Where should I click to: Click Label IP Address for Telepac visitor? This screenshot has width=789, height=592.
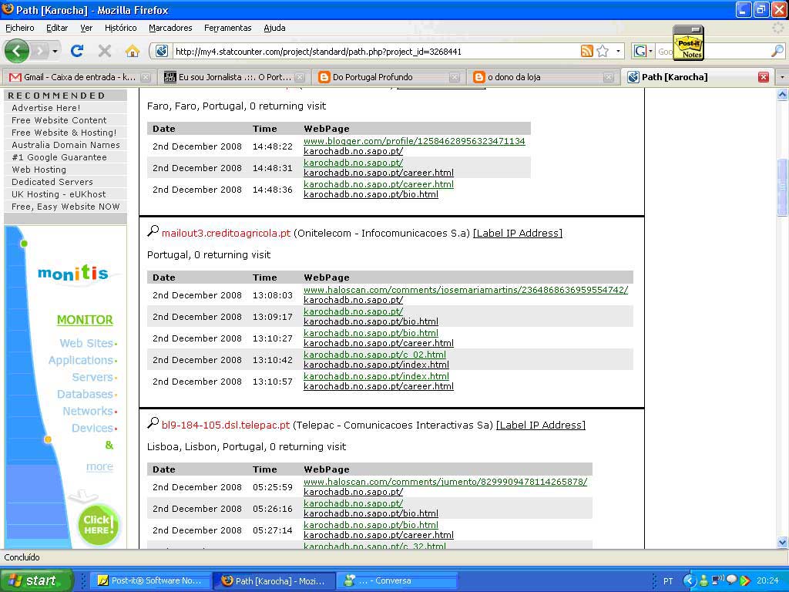[x=540, y=425]
